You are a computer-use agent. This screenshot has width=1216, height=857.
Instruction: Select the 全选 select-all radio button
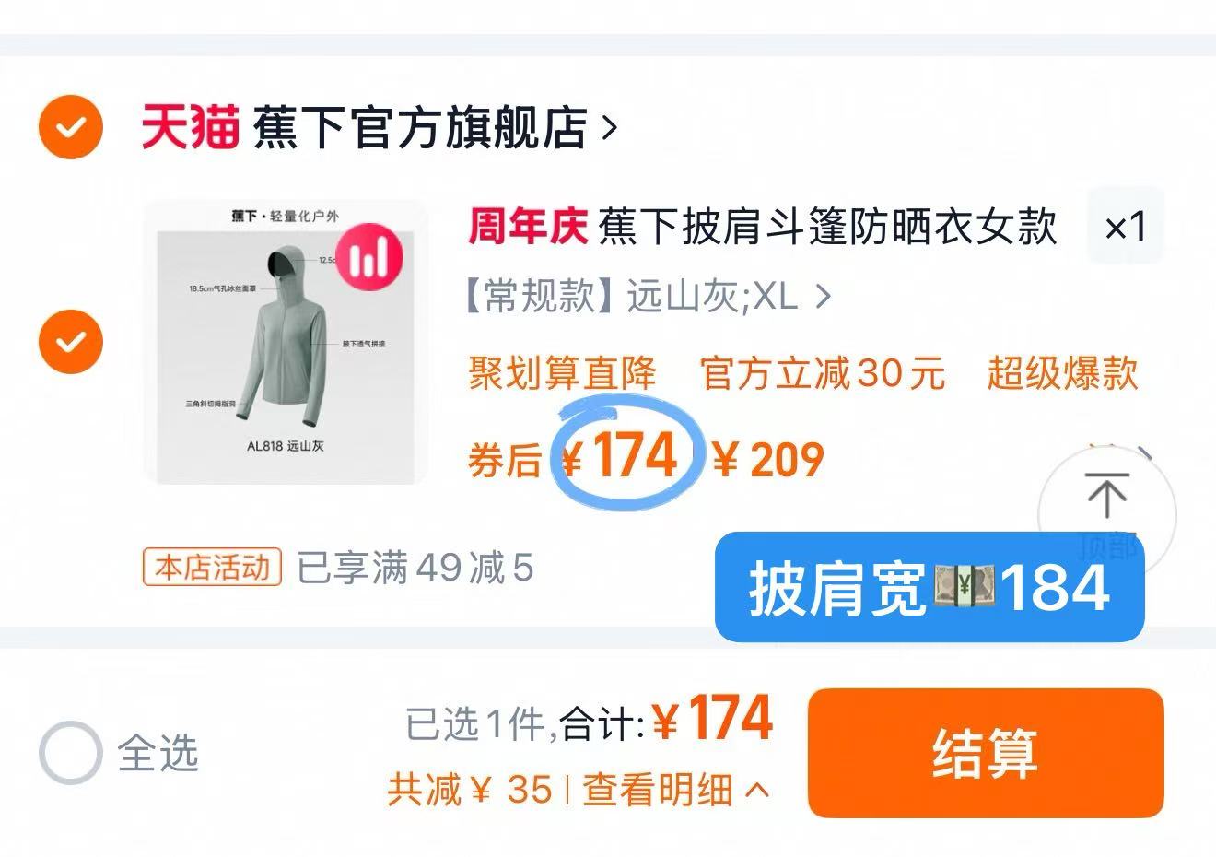[71, 753]
